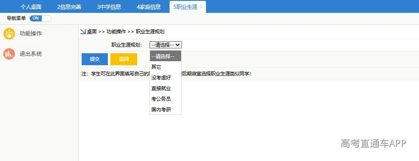Click the 导航菜单 label text
The height and width of the screenshot is (161, 419).
(16, 19)
